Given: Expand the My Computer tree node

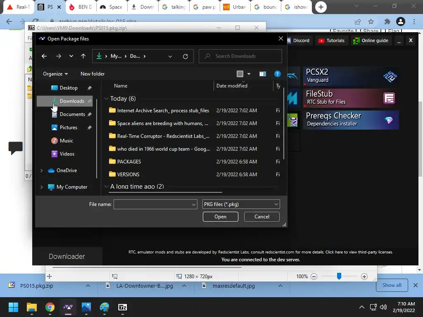Looking at the screenshot, I should pyautogui.click(x=42, y=187).
